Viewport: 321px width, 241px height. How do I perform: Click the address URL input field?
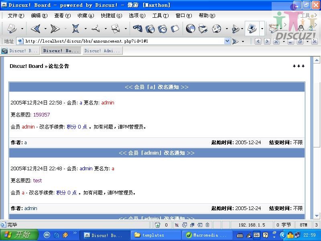[124, 41]
